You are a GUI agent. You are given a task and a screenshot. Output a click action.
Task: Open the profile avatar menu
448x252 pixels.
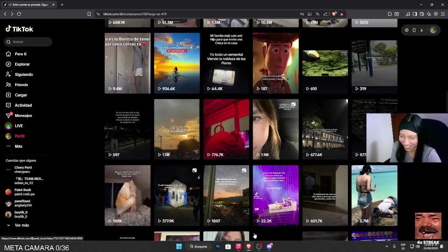433,30
